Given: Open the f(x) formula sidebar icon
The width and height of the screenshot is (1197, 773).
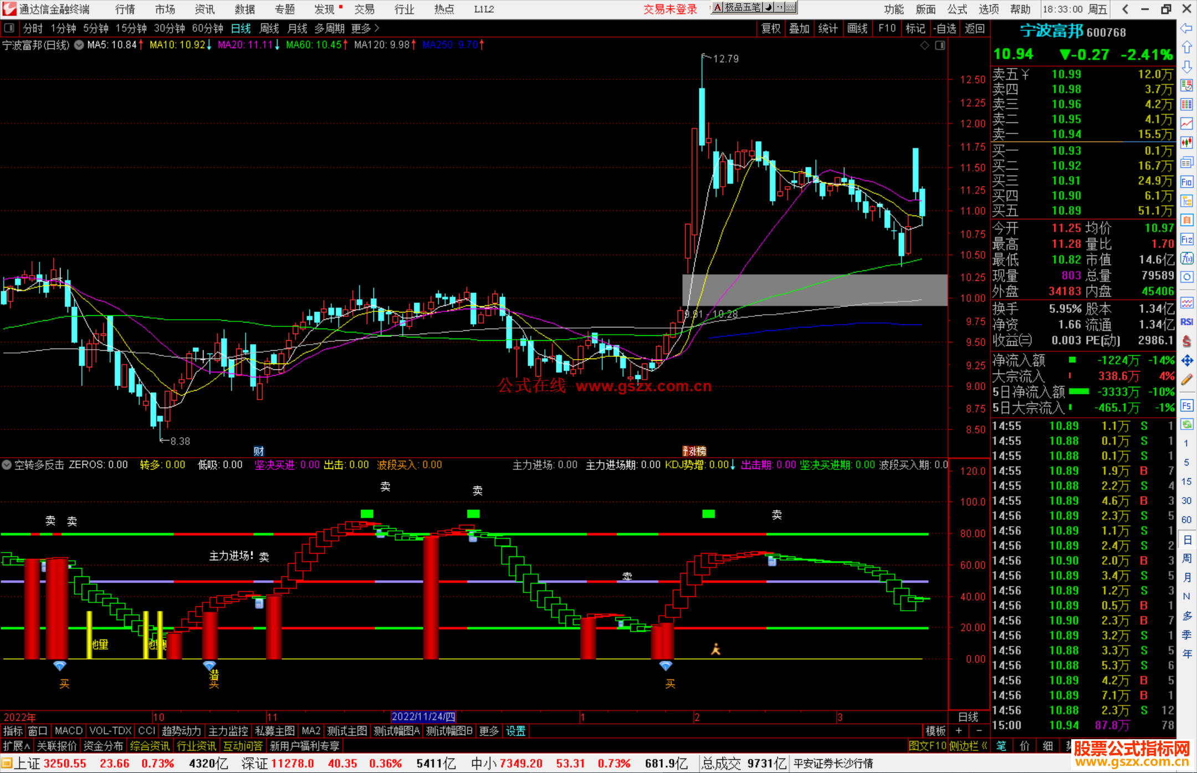Looking at the screenshot, I should [x=1186, y=258].
